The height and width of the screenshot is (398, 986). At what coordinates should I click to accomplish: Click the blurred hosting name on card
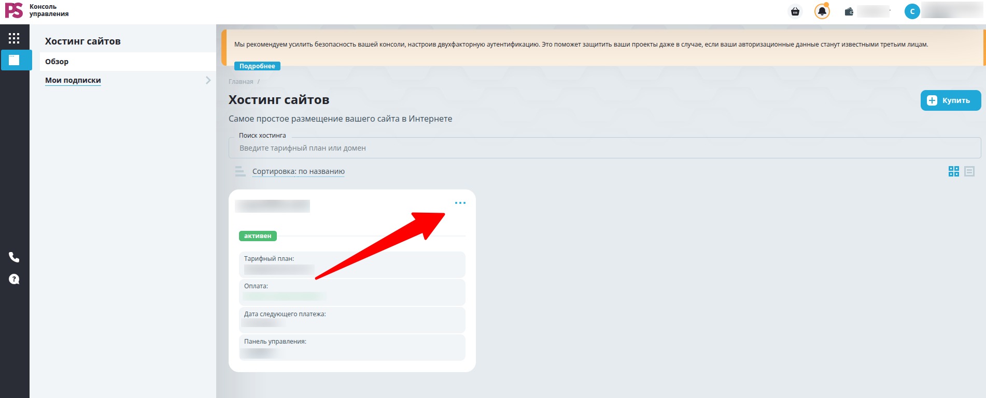(273, 206)
